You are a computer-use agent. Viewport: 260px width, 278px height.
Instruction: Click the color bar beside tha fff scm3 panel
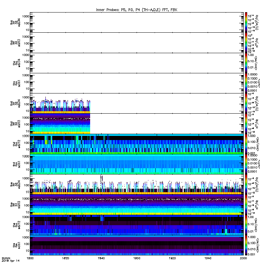246,43
